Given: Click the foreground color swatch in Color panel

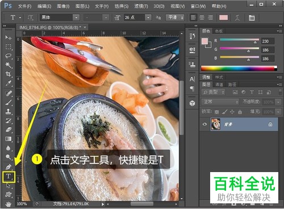Looking at the screenshot, I should click(204, 41).
